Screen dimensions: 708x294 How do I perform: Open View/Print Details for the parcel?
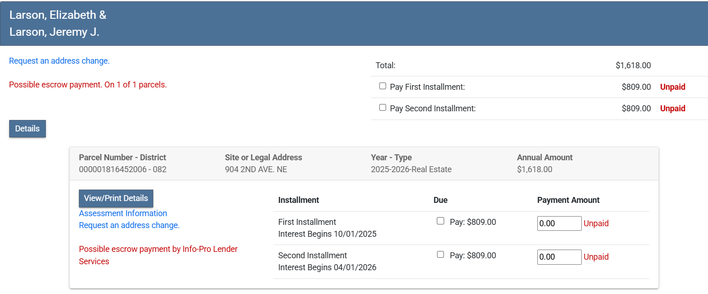coord(116,198)
